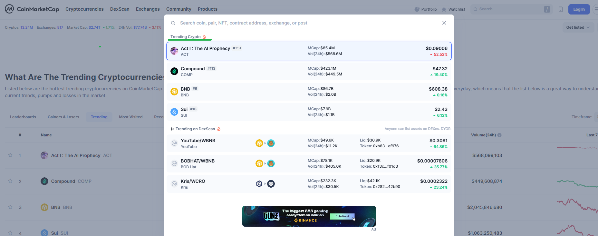Click the Act I coin avatar in search results
This screenshot has height=236, width=598.
point(174,51)
